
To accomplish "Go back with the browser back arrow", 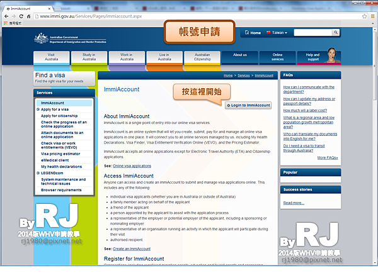I will click(6, 16).
